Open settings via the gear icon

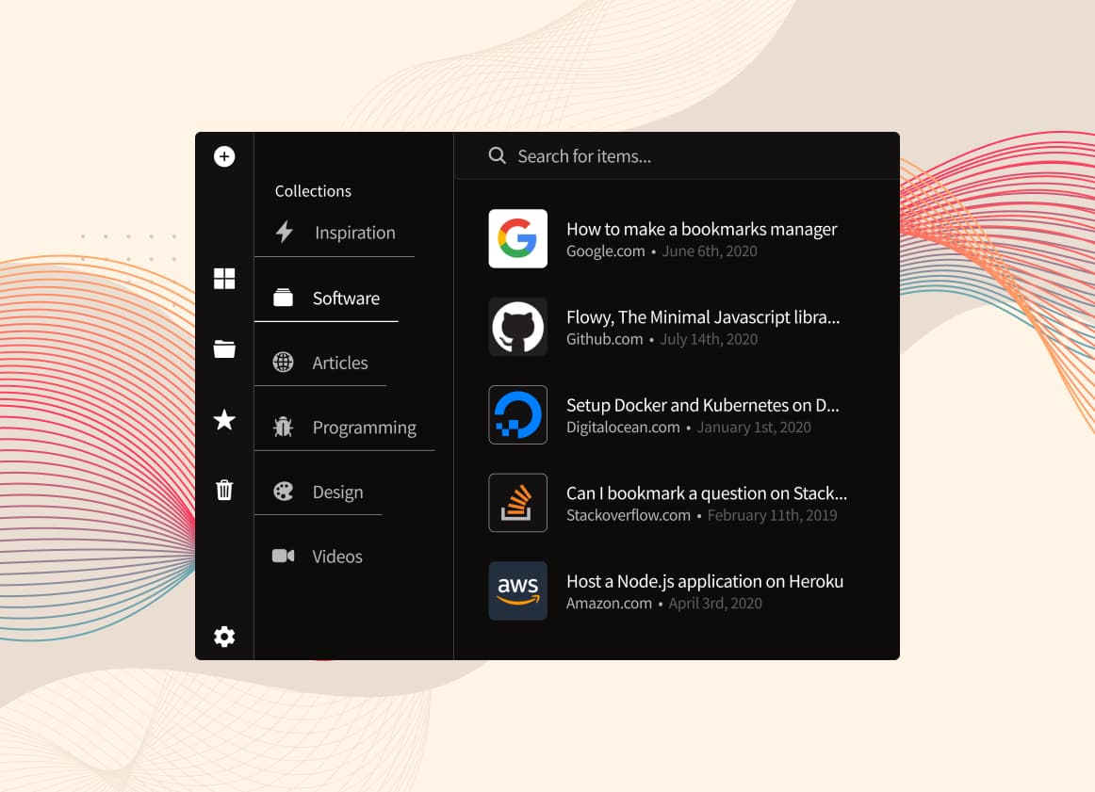pos(224,637)
